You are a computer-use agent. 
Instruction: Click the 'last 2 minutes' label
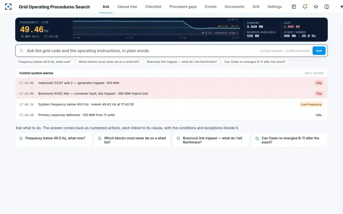[x=314, y=73]
